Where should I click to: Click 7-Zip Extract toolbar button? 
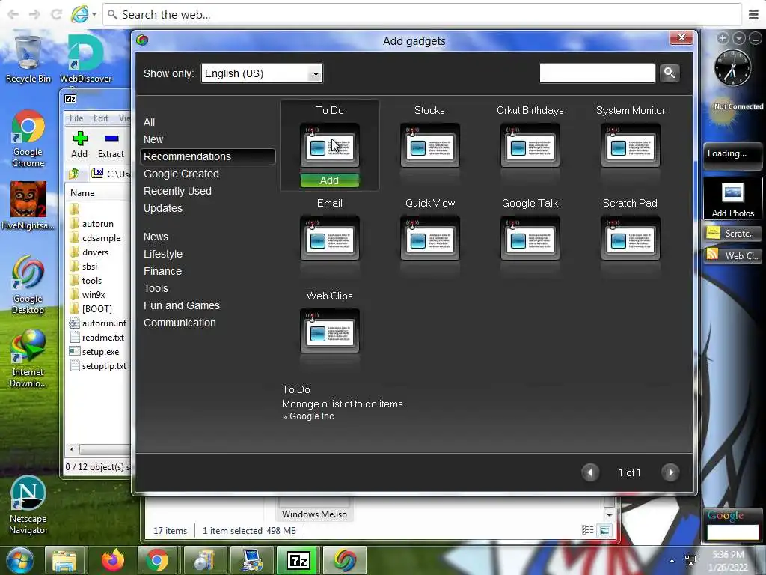(x=111, y=144)
